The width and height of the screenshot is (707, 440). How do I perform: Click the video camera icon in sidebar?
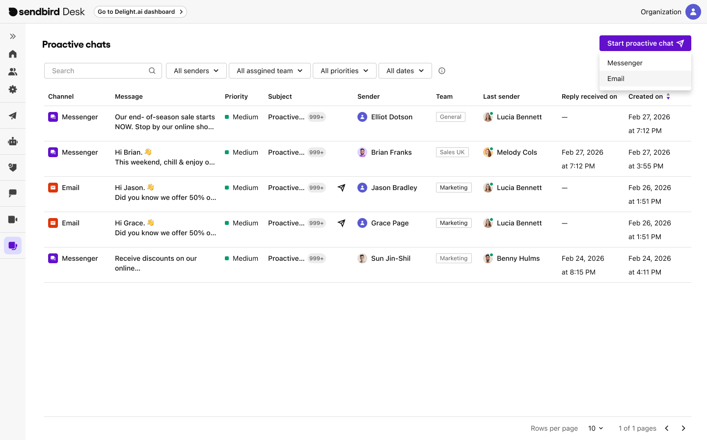13,220
